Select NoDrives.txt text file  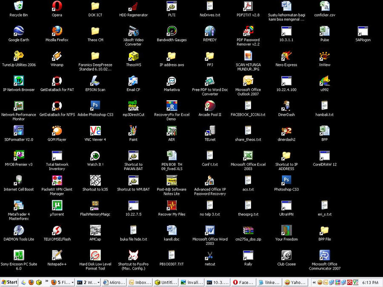pos(210,6)
